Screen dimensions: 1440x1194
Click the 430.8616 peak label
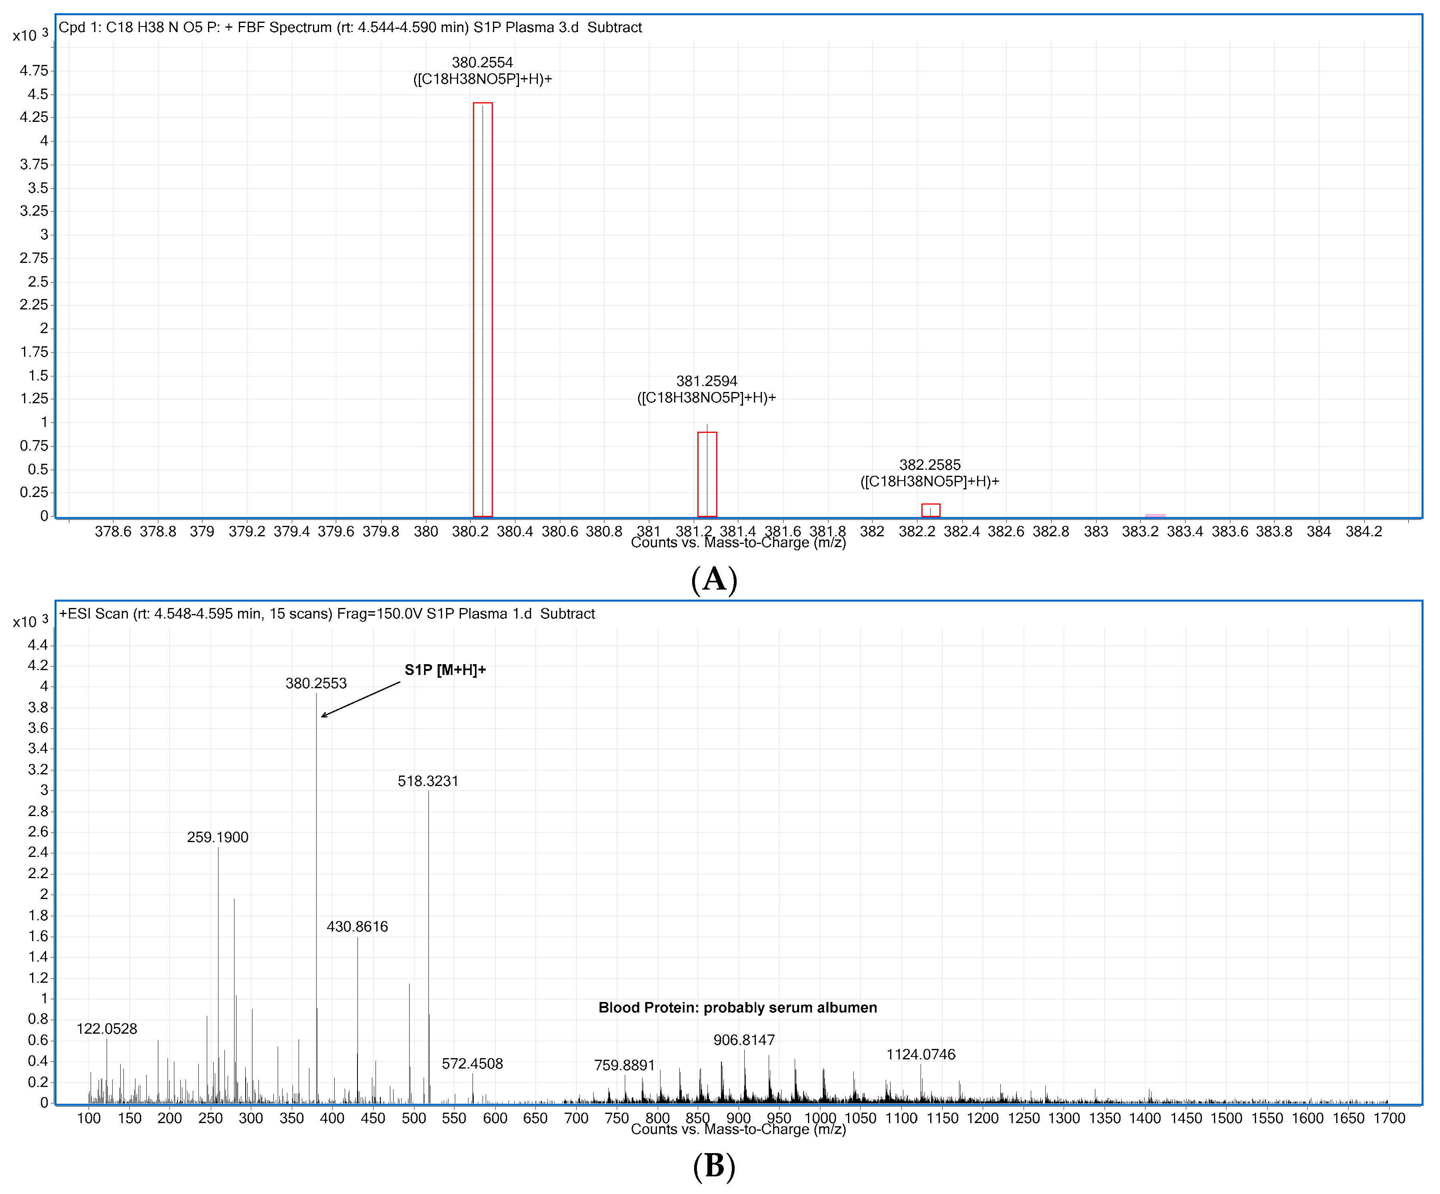click(x=357, y=927)
